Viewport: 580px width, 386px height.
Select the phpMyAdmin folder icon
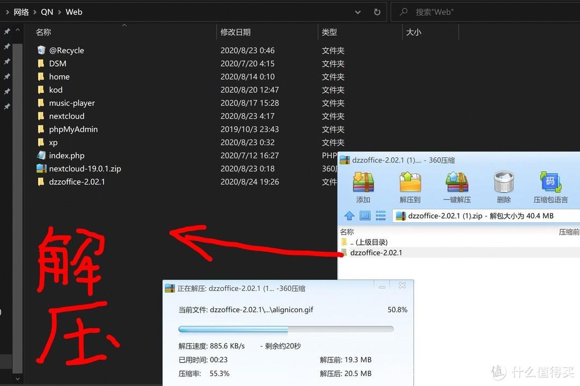point(41,129)
